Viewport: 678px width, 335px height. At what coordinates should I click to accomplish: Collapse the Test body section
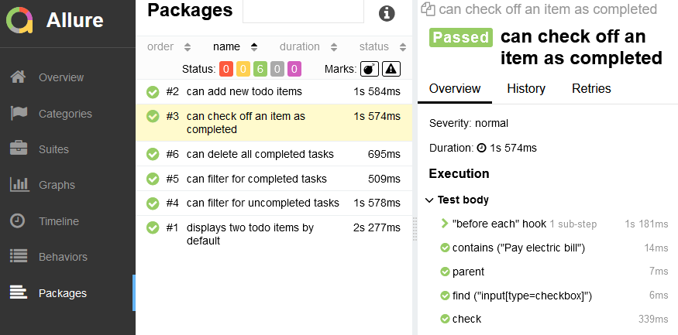[429, 200]
